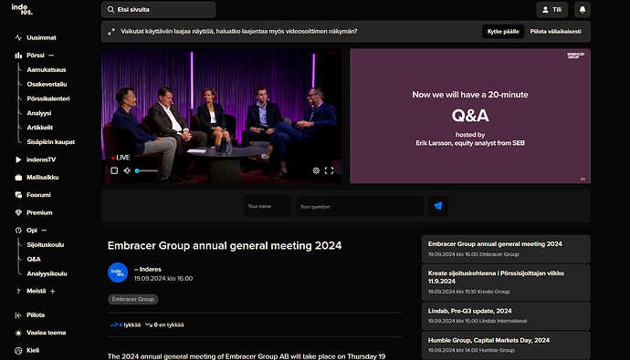
Task: Expand the Meistä sidebar section
Action: click(x=53, y=291)
